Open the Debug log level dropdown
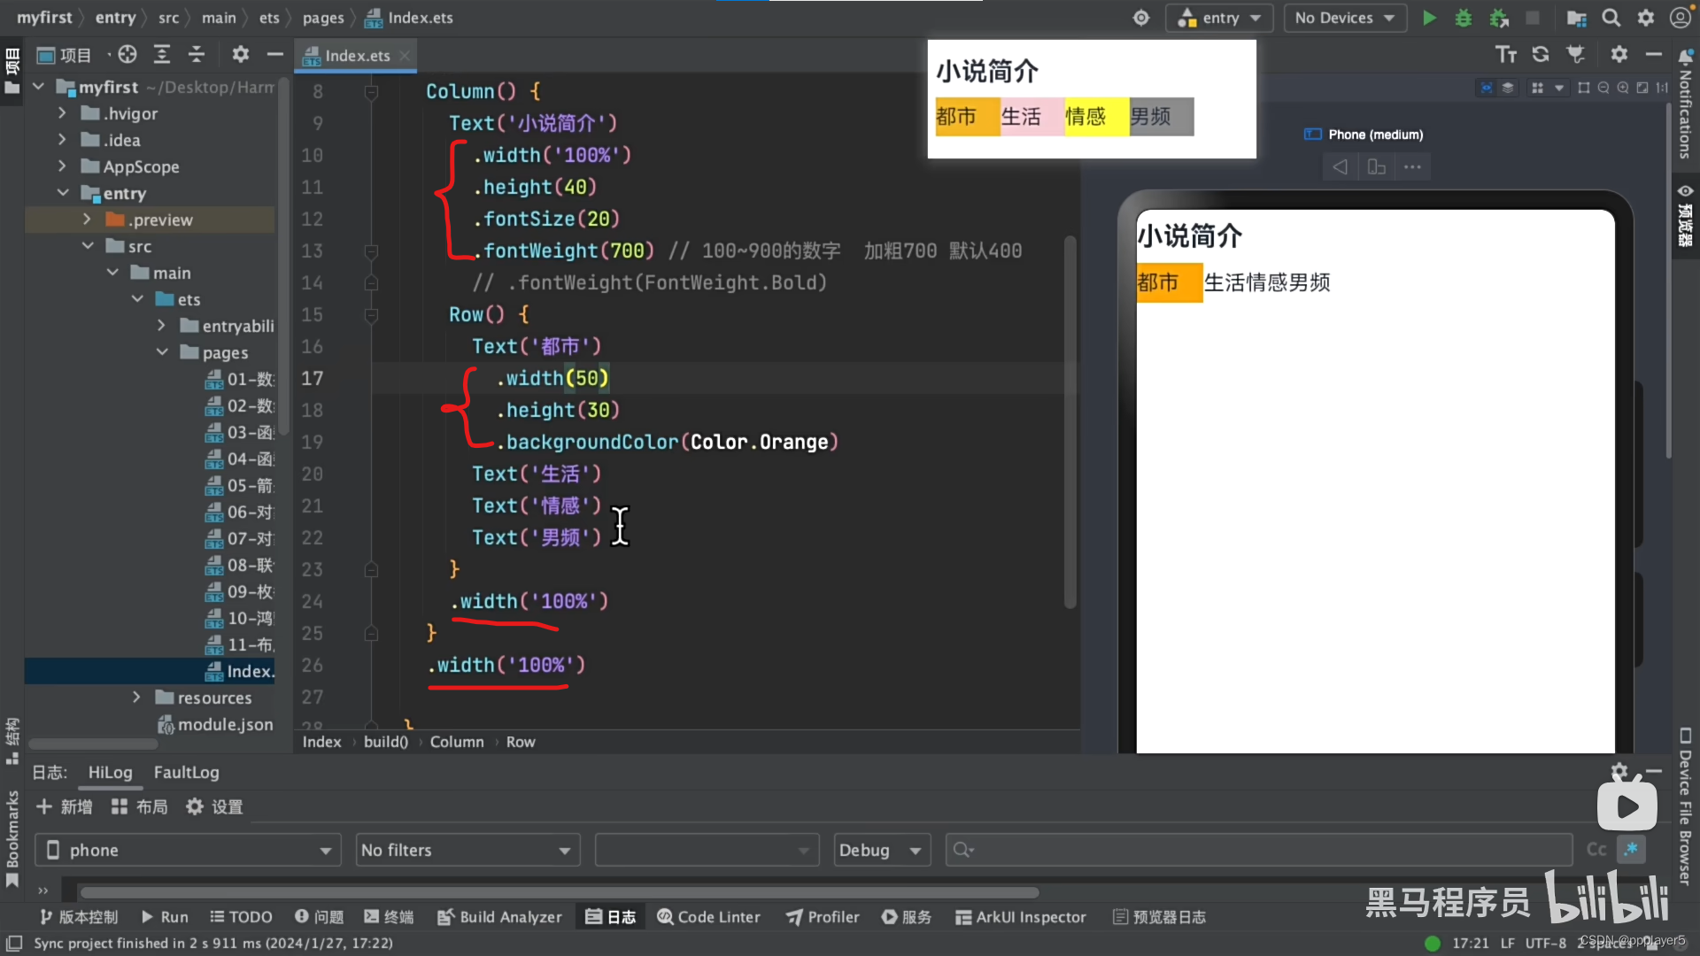This screenshot has width=1700, height=956. click(x=881, y=850)
